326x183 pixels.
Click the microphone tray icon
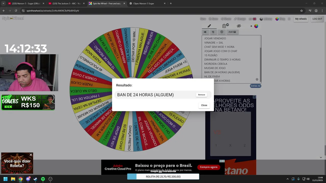298,179
